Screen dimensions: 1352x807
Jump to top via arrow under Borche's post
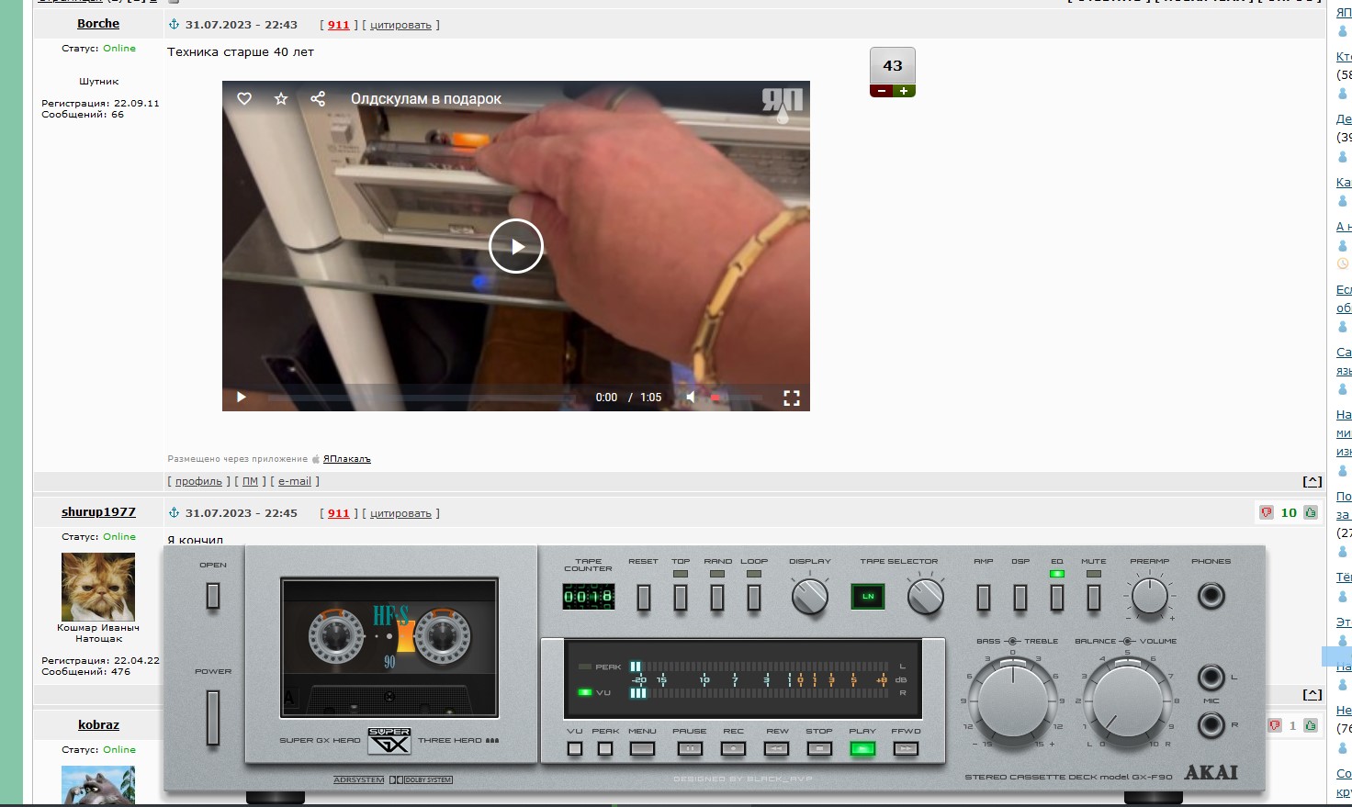pos(1313,481)
